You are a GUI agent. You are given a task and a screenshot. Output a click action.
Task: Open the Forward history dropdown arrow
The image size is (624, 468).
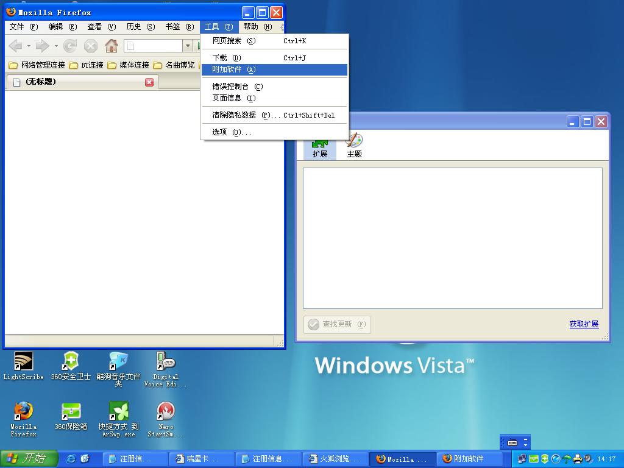(x=55, y=46)
